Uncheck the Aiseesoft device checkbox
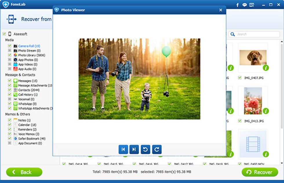Image resolution: width=284 pixels, height=183 pixels. (x=4, y=34)
